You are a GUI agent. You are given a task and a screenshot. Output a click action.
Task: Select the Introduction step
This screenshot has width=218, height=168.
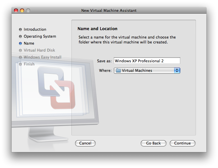pos(35,30)
